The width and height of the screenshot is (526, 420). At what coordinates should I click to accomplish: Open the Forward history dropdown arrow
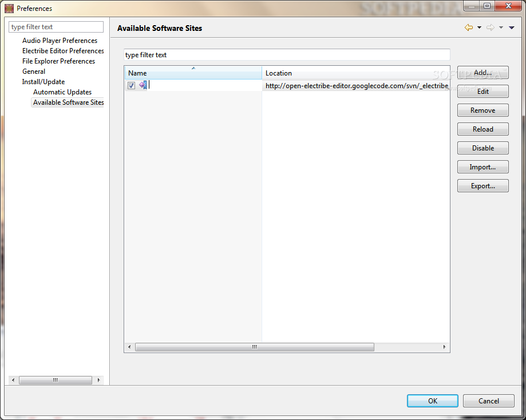click(501, 27)
